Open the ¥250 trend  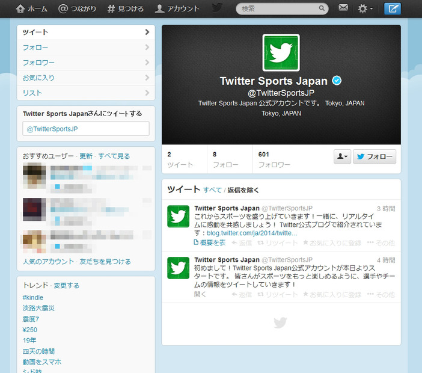click(30, 330)
